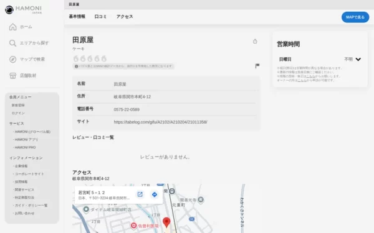Screen dimensions: 374x233
Task: Switch to the 基本情報 tab
Action: tap(77, 16)
